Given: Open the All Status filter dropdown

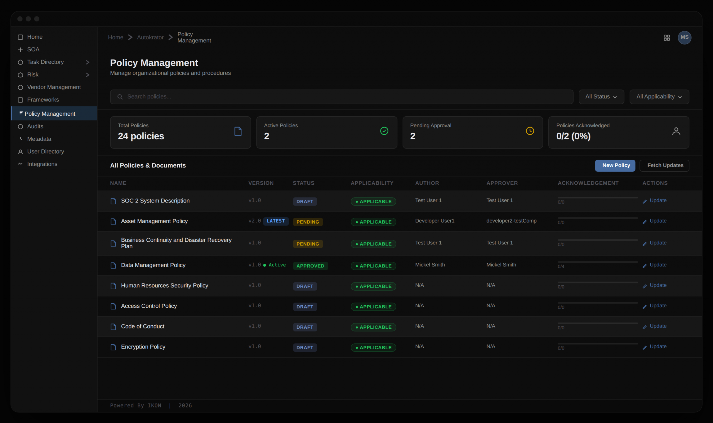Looking at the screenshot, I should tap(601, 97).
